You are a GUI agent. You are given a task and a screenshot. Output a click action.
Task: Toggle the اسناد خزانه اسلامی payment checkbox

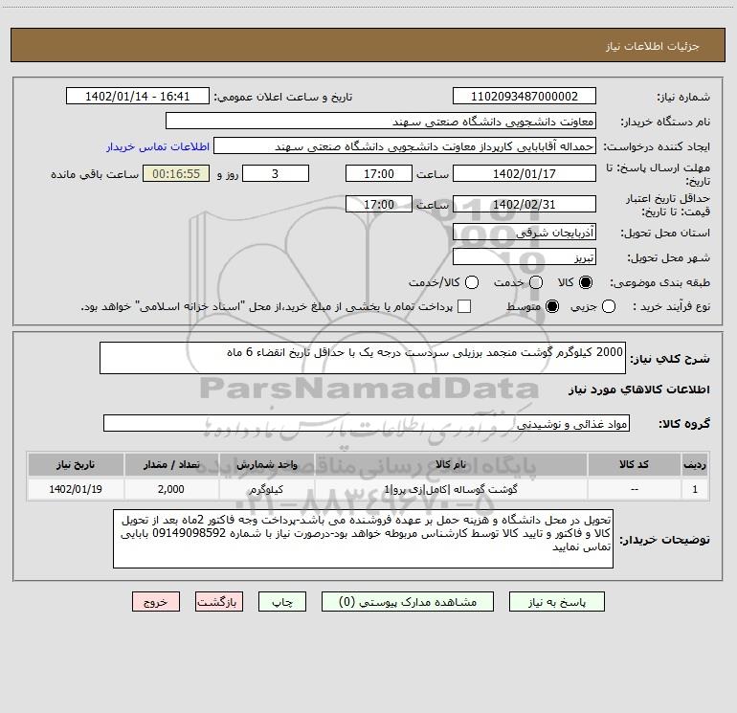[464, 306]
